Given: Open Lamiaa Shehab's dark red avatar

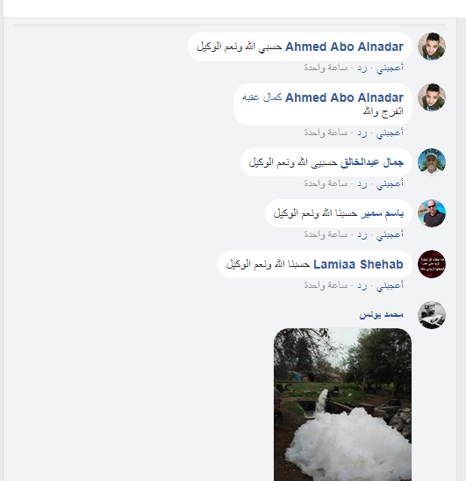Looking at the screenshot, I should click(x=432, y=264).
